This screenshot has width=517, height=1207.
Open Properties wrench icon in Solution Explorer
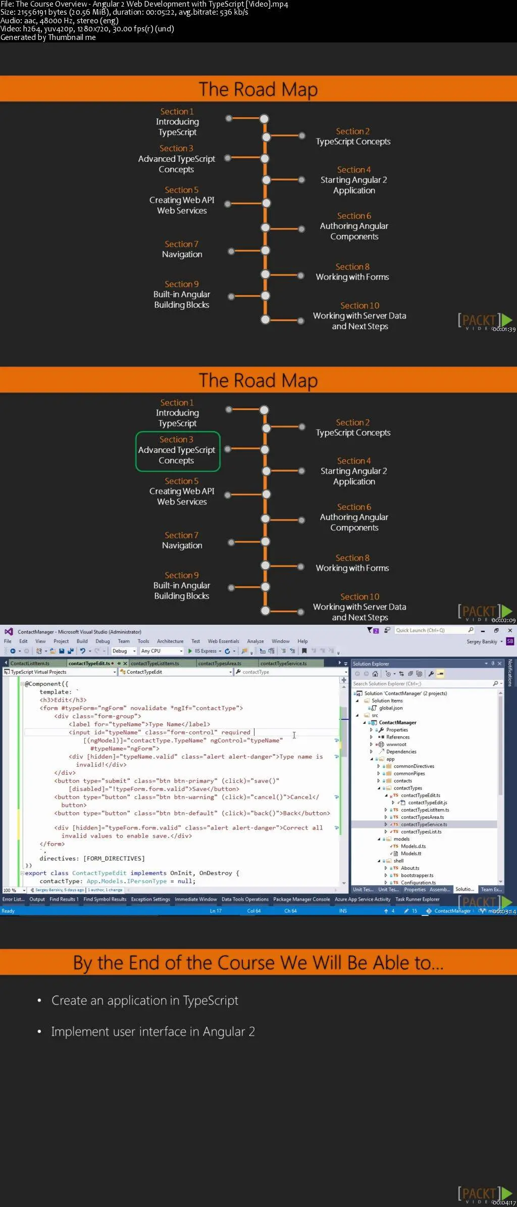pyautogui.click(x=431, y=674)
